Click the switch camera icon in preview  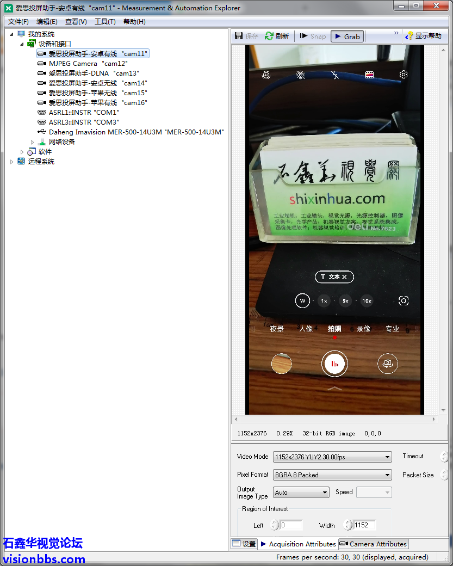pos(387,364)
